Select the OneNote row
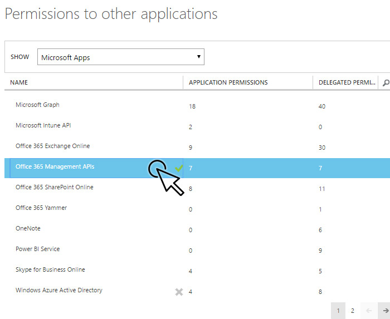390x319 pixels. click(x=197, y=230)
